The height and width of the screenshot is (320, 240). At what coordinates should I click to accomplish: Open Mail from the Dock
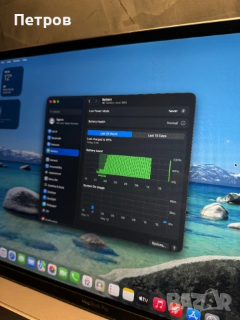pos(31,263)
